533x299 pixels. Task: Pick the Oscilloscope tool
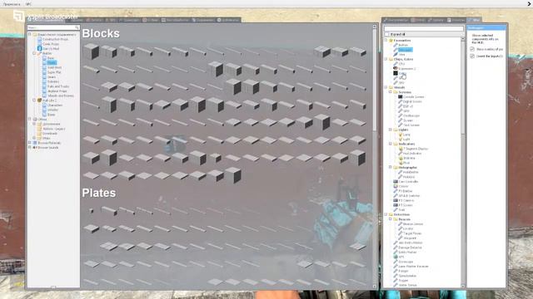(x=411, y=116)
